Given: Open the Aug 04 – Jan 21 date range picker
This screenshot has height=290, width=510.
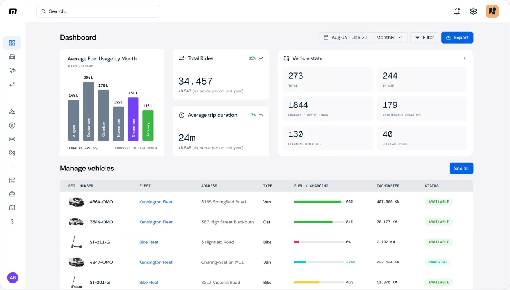Looking at the screenshot, I should pos(345,37).
